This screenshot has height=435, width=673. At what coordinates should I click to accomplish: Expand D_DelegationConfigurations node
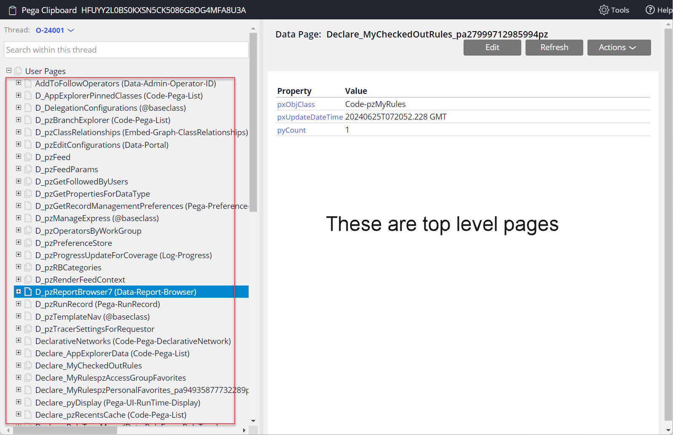19,107
